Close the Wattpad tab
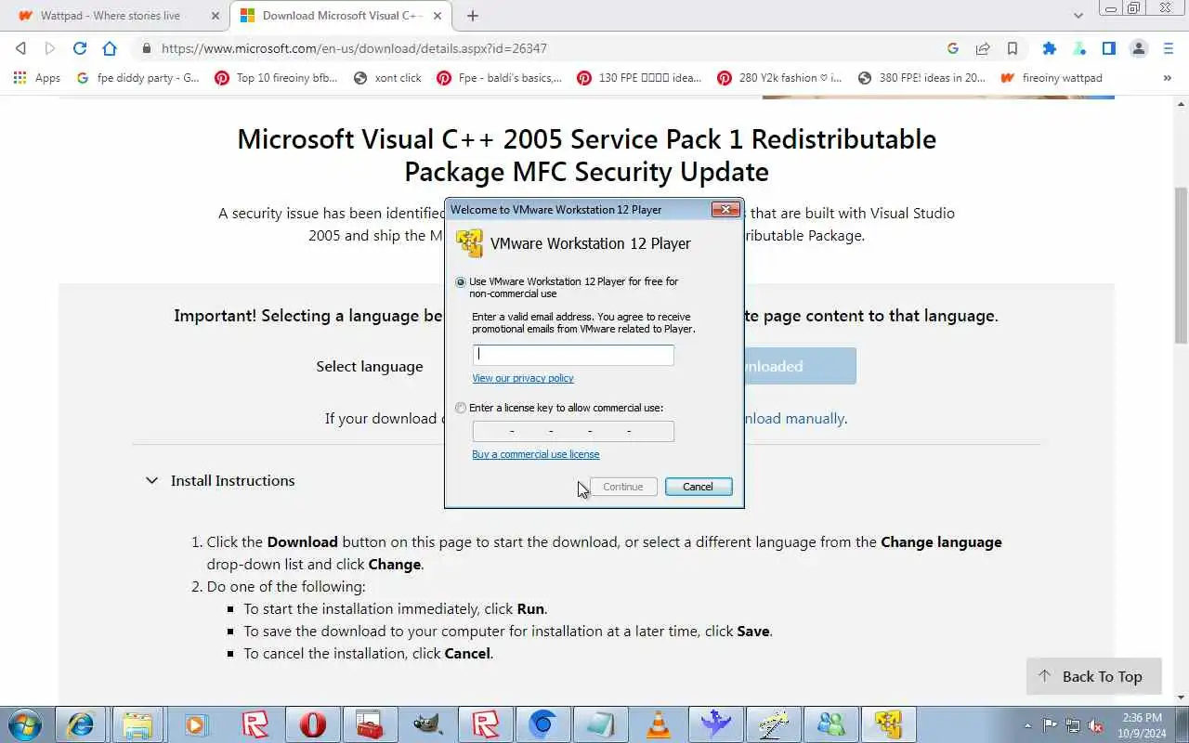Viewport: 1189px width, 743px height. tap(216, 16)
